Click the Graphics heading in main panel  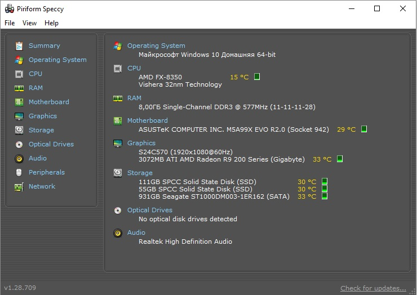coord(141,143)
